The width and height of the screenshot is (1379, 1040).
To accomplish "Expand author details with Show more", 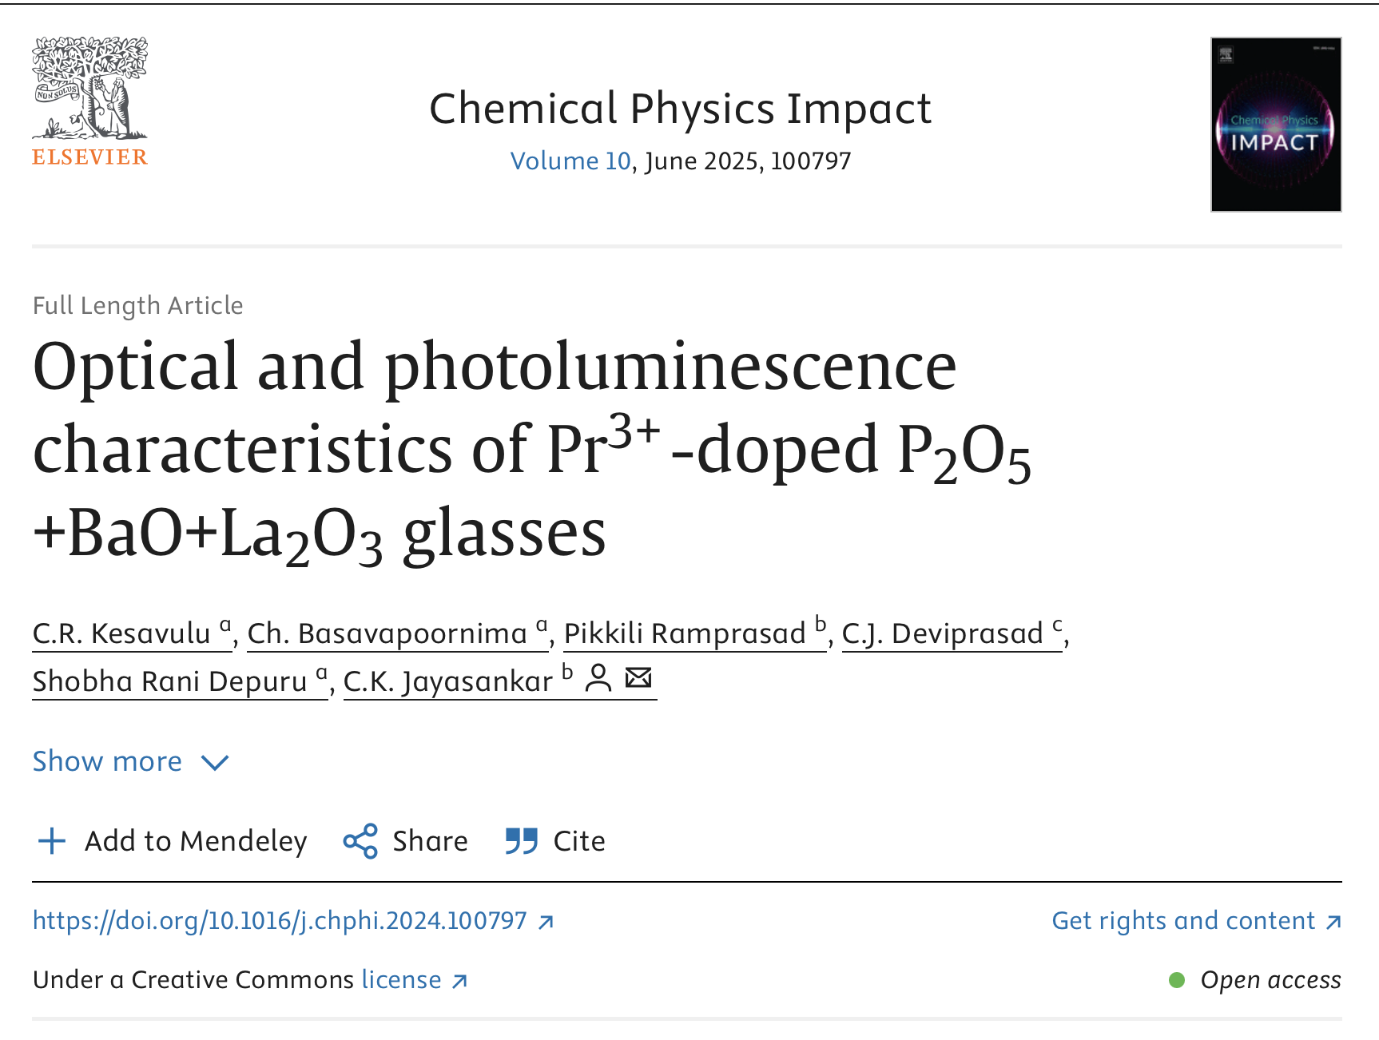I will (x=107, y=761).
